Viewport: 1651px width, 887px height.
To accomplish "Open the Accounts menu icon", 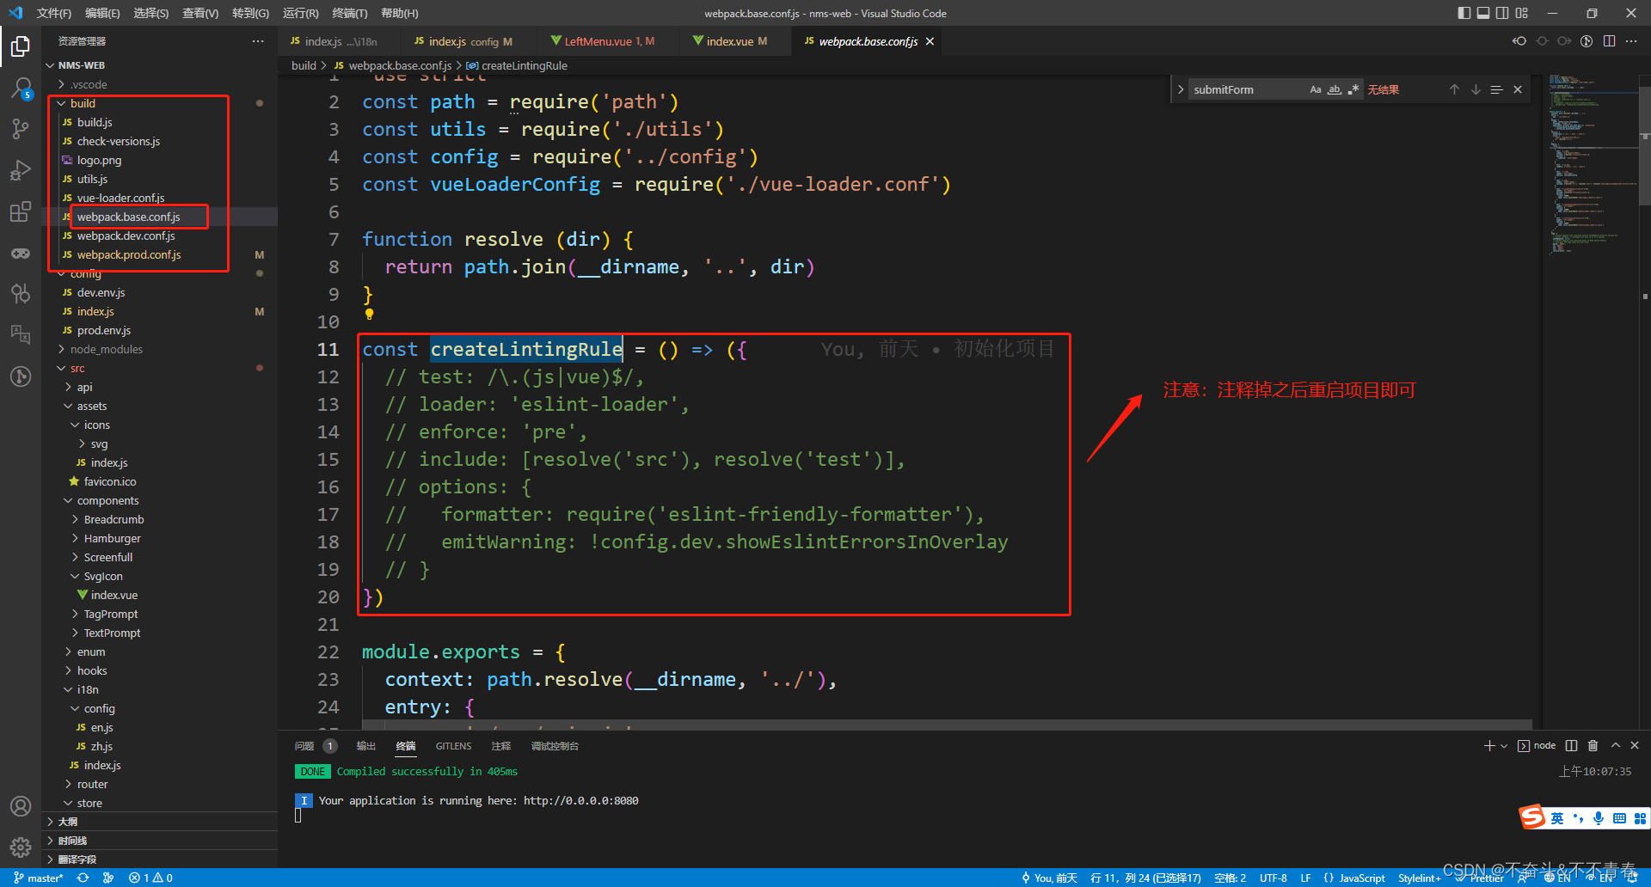I will point(21,806).
